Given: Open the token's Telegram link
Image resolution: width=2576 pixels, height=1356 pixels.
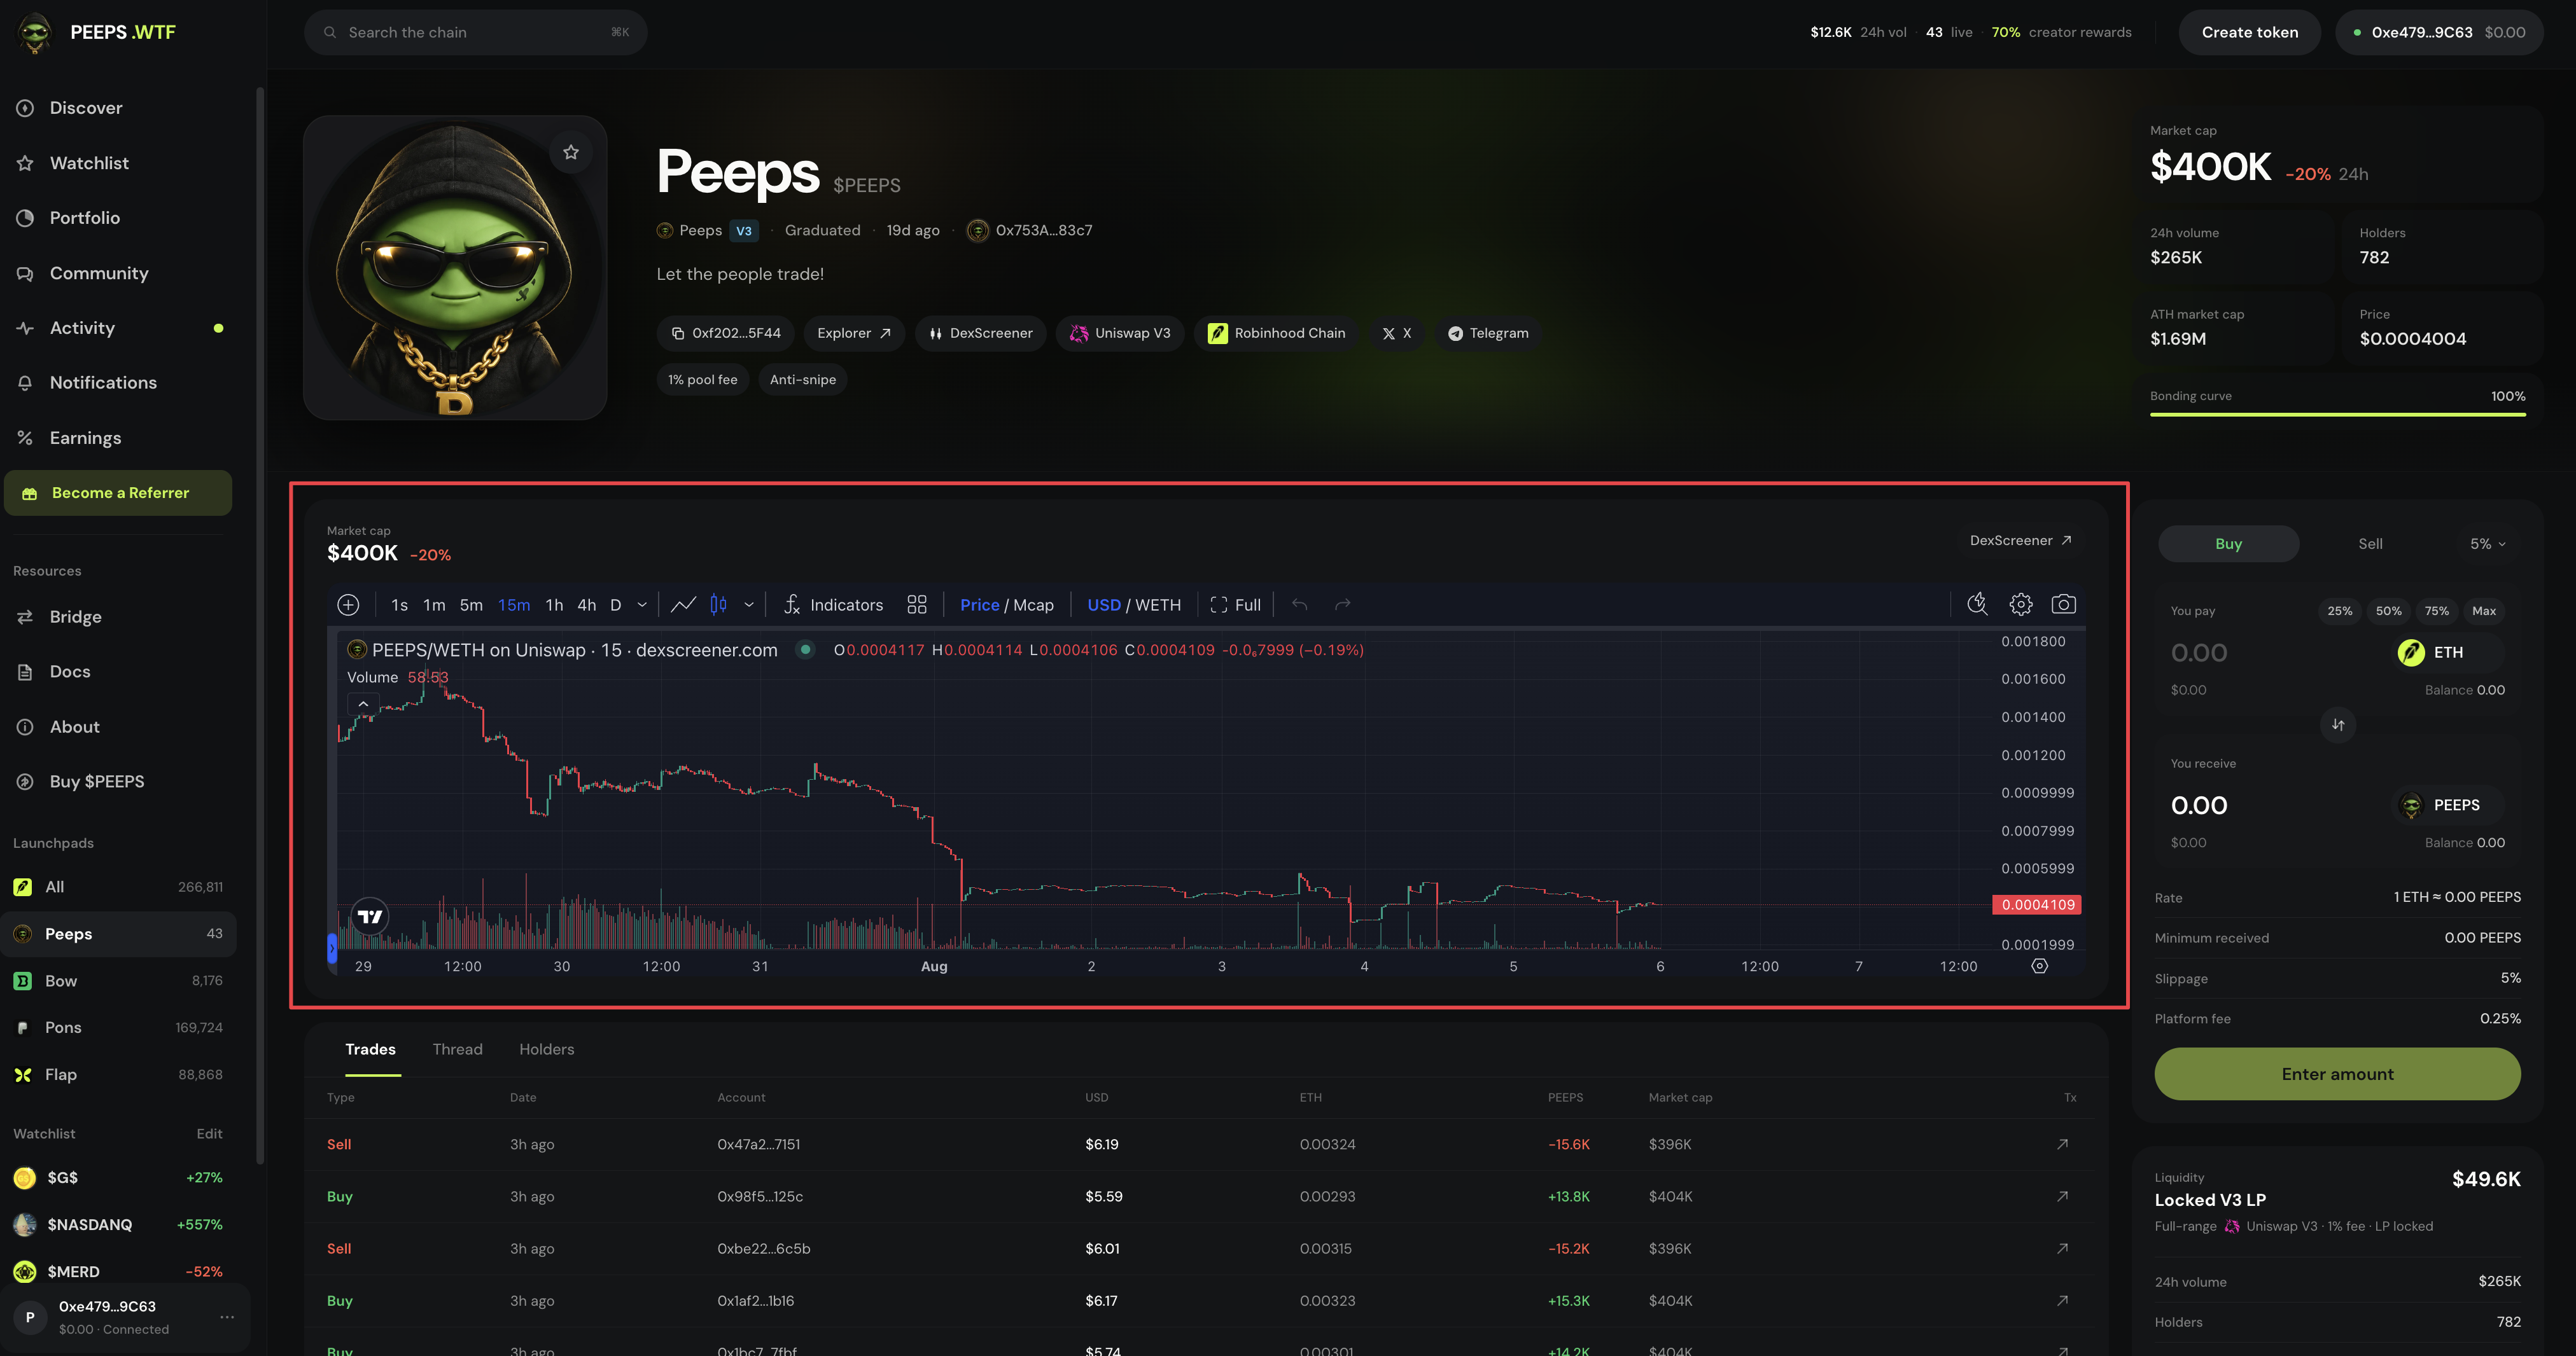Looking at the screenshot, I should (1489, 333).
